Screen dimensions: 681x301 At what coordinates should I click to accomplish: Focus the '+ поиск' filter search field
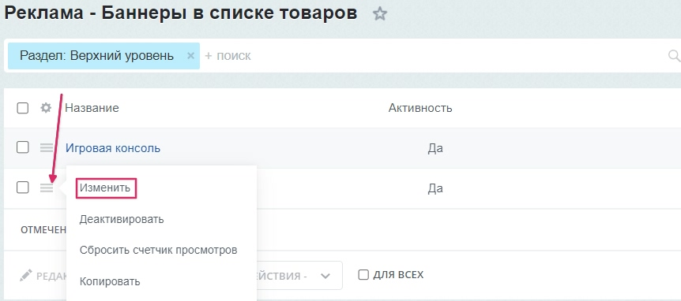tap(435, 56)
